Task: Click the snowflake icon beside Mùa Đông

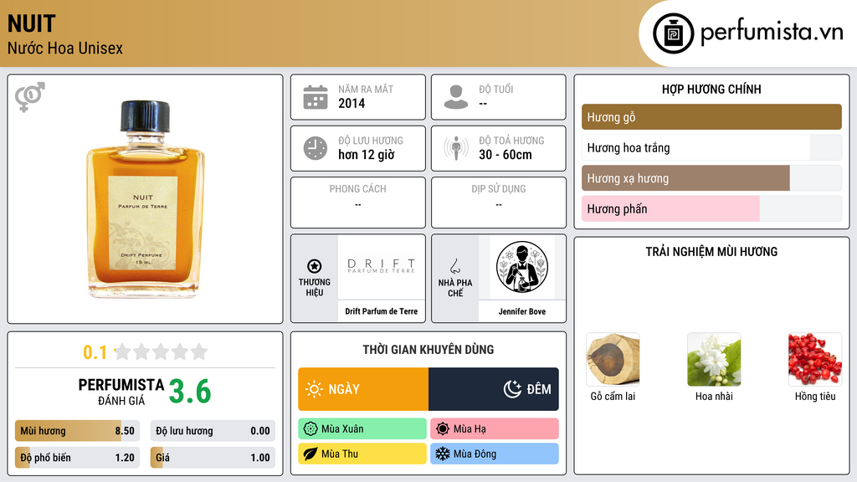Action: (x=443, y=454)
